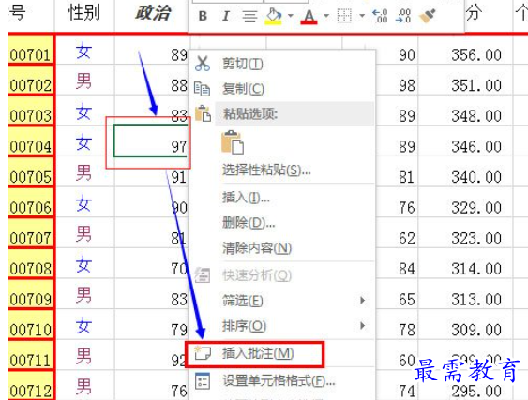Select cell 00706
This screenshot has width=528, height=400.
click(x=30, y=202)
